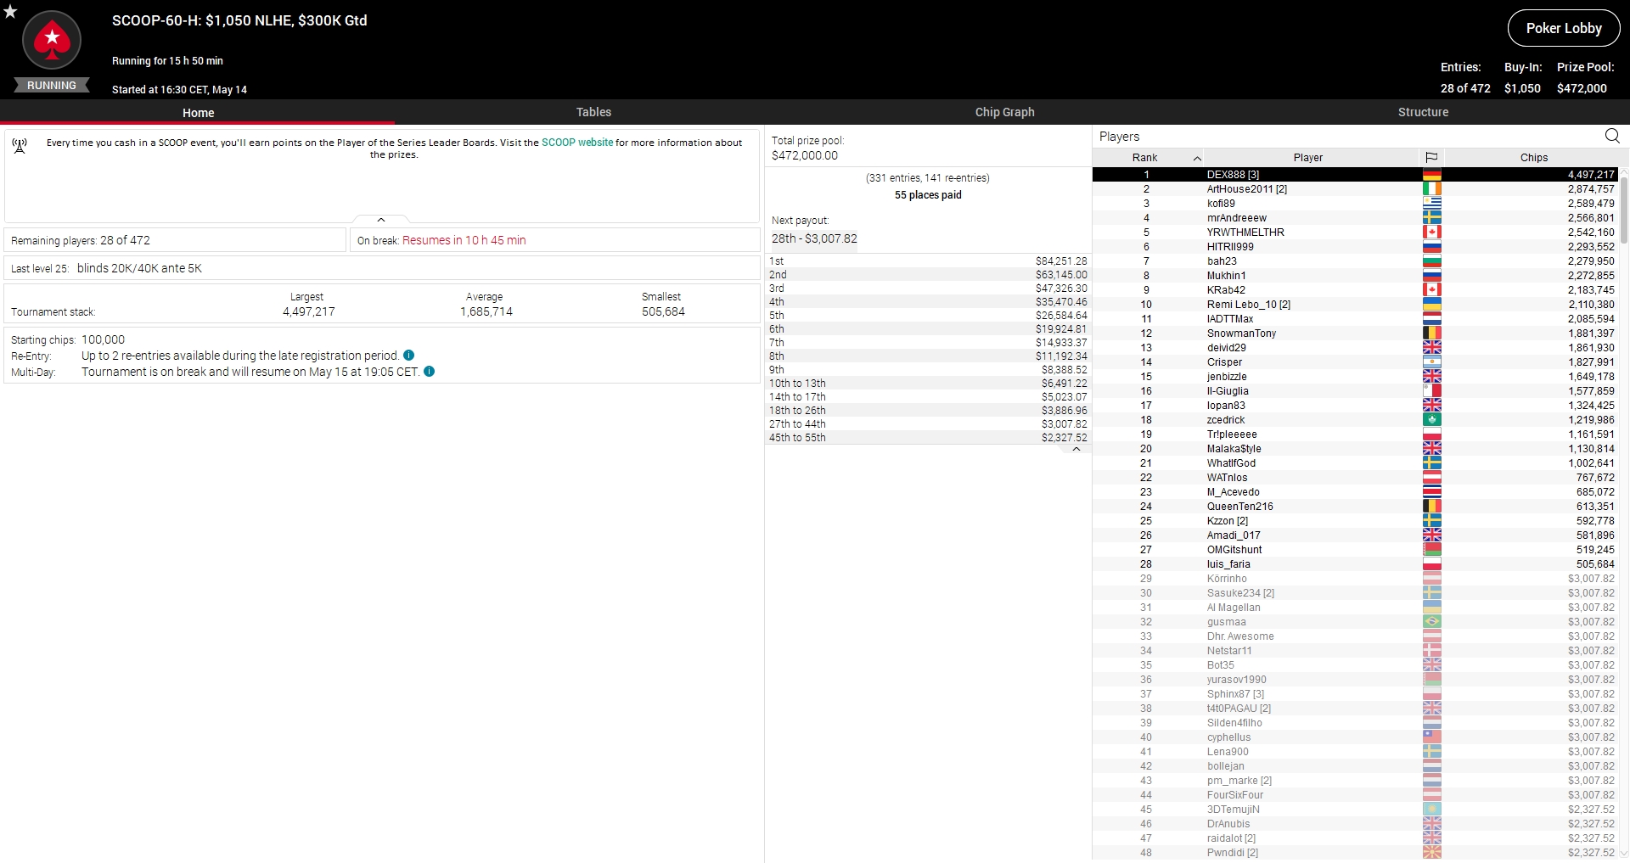This screenshot has width=1630, height=863.
Task: Click the flag beside SnowmanTony
Action: tap(1432, 333)
